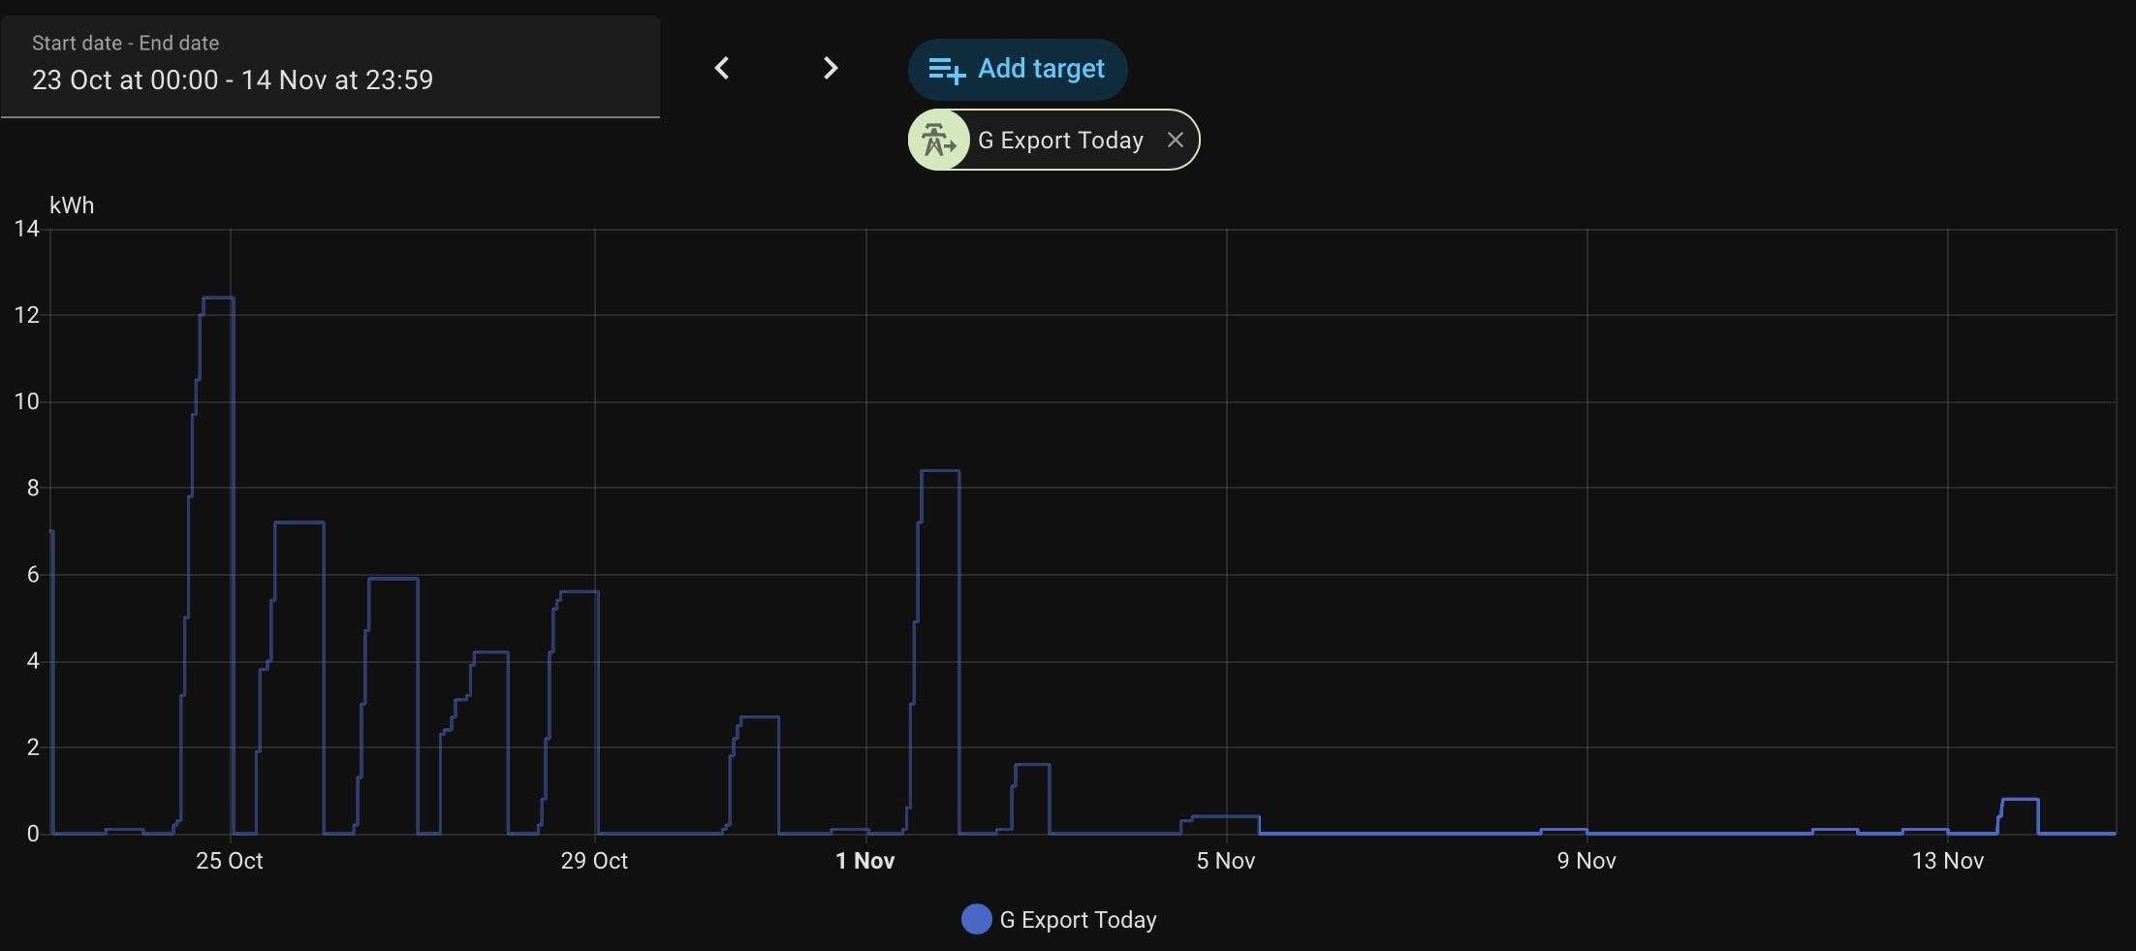Click the 9 Nov axis label
Viewport: 2136px width, 951px height.
click(1586, 861)
